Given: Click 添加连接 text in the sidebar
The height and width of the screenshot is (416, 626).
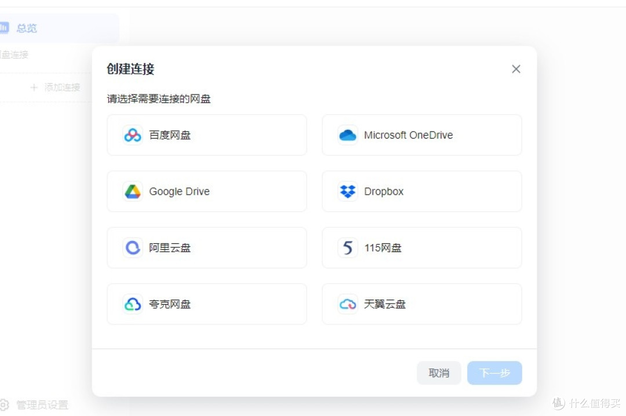Looking at the screenshot, I should click(x=62, y=87).
